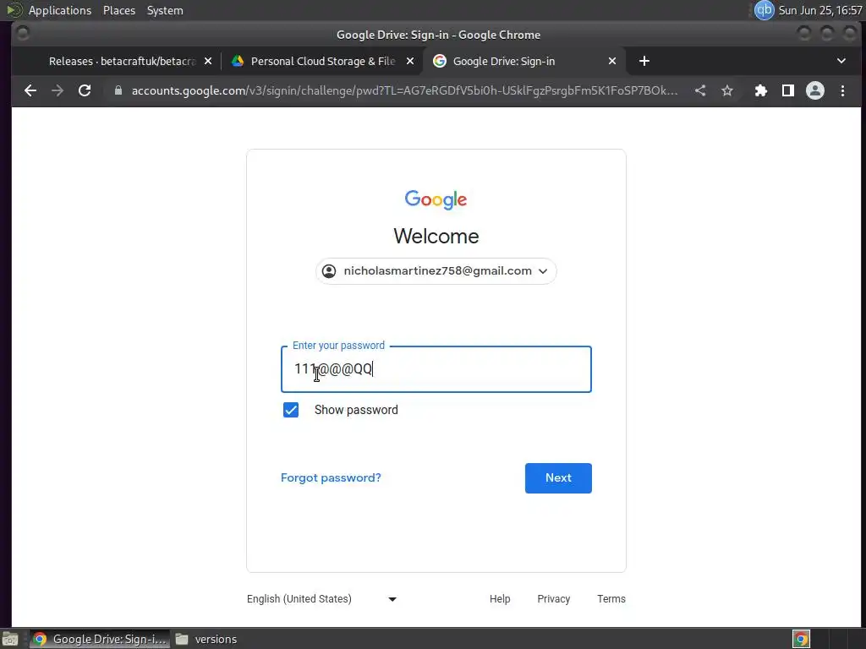
Task: Open the Applications menu
Action: [60, 10]
